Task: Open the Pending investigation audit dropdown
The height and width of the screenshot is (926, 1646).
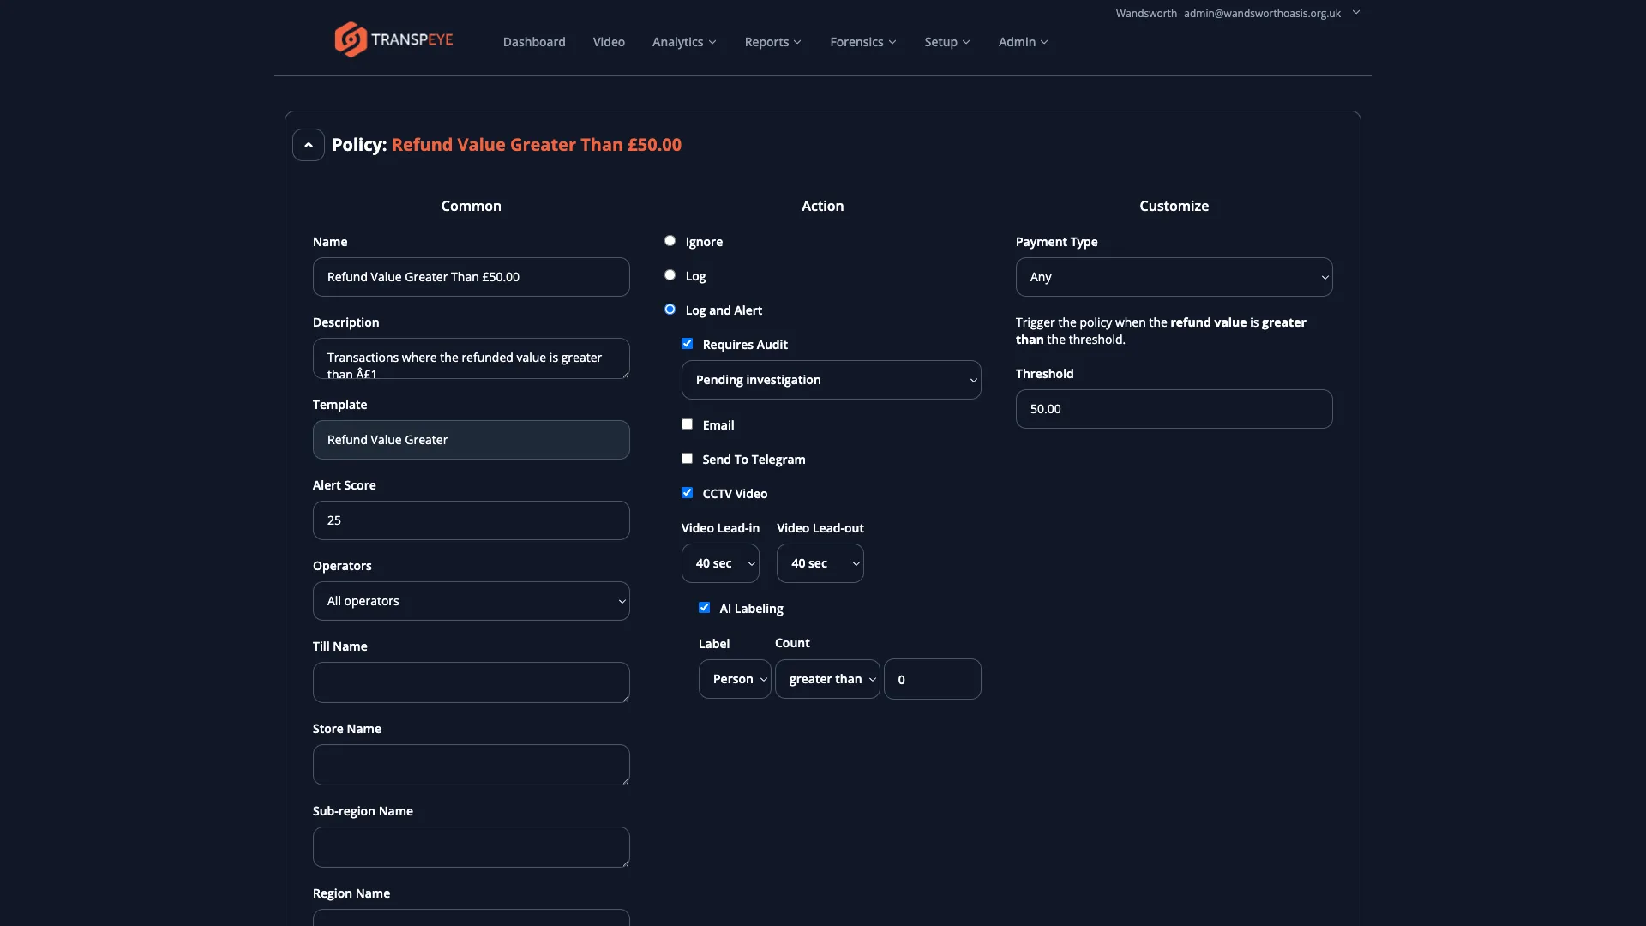Action: coord(831,379)
